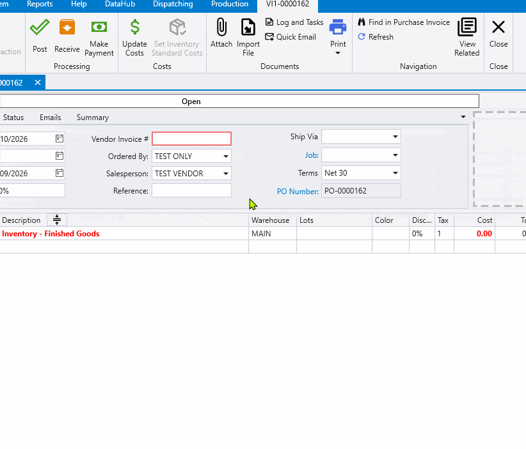
Task: Click the Reference input field
Action: click(191, 190)
